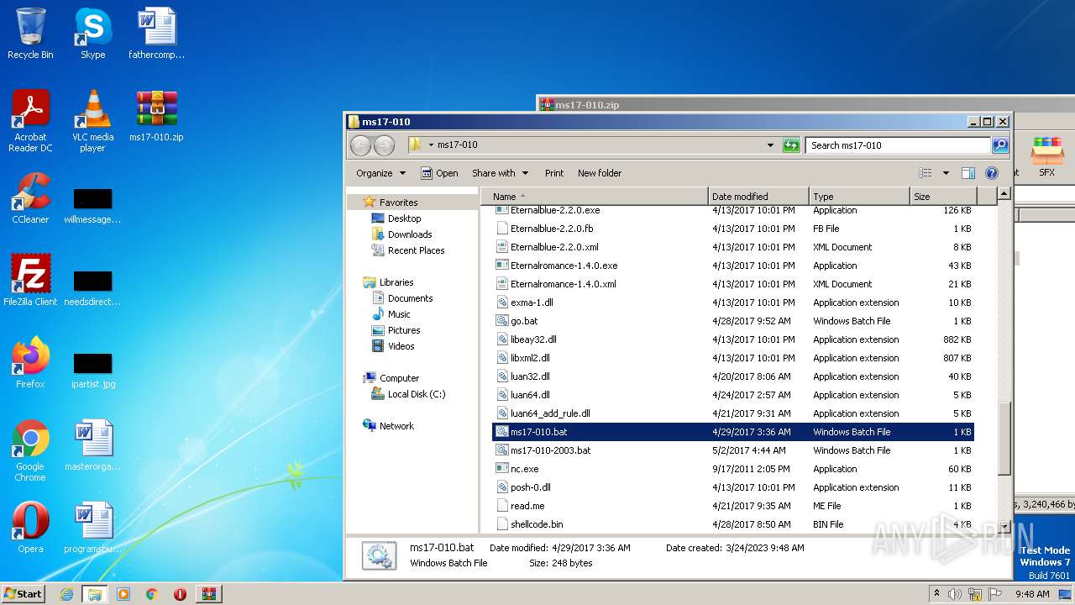Screen dimensions: 1075x605
Task: Expand the Share with dropdown
Action: click(500, 173)
